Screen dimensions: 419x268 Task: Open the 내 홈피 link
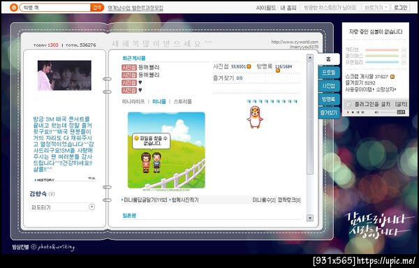coord(288,8)
